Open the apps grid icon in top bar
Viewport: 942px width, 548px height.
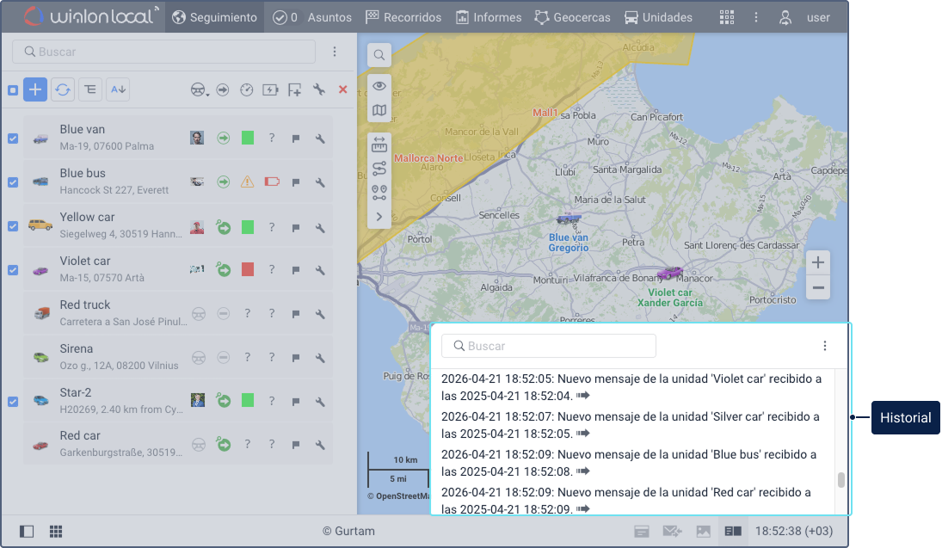(x=727, y=17)
